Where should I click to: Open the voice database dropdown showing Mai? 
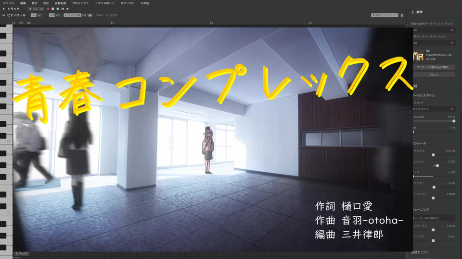433,30
